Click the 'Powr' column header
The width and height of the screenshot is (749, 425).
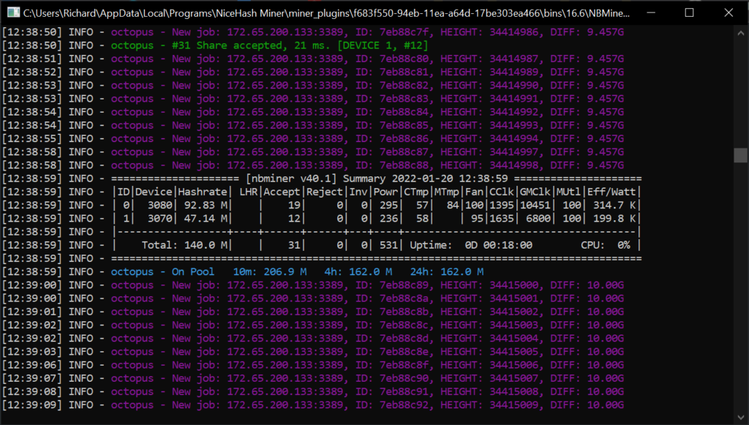click(x=385, y=192)
